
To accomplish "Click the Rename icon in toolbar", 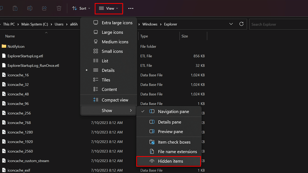I will pyautogui.click(x=30, y=8).
